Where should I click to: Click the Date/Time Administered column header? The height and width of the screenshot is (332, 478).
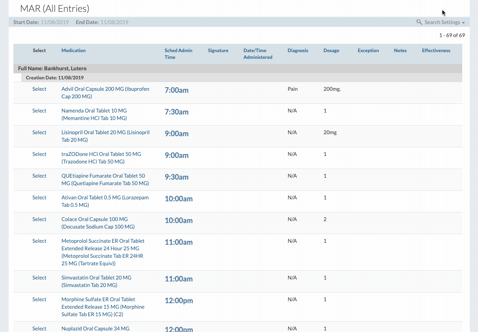[x=258, y=54]
